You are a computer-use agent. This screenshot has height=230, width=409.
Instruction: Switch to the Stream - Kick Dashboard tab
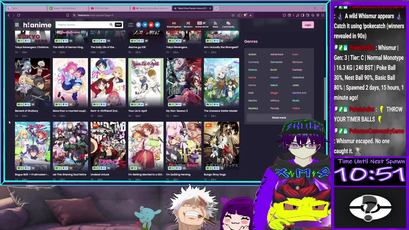pyautogui.click(x=68, y=8)
